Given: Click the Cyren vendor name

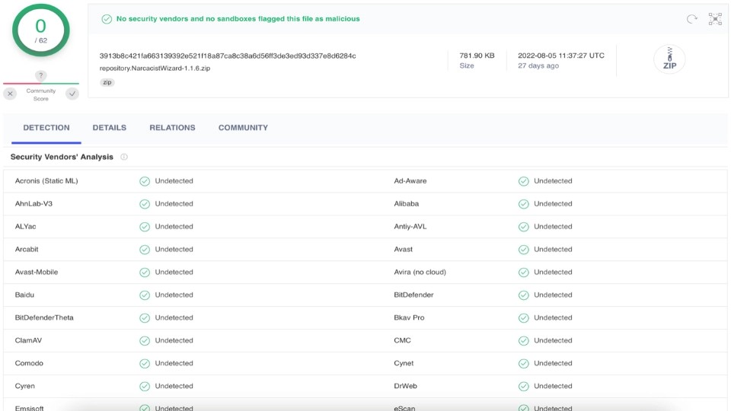Looking at the screenshot, I should (24, 387).
